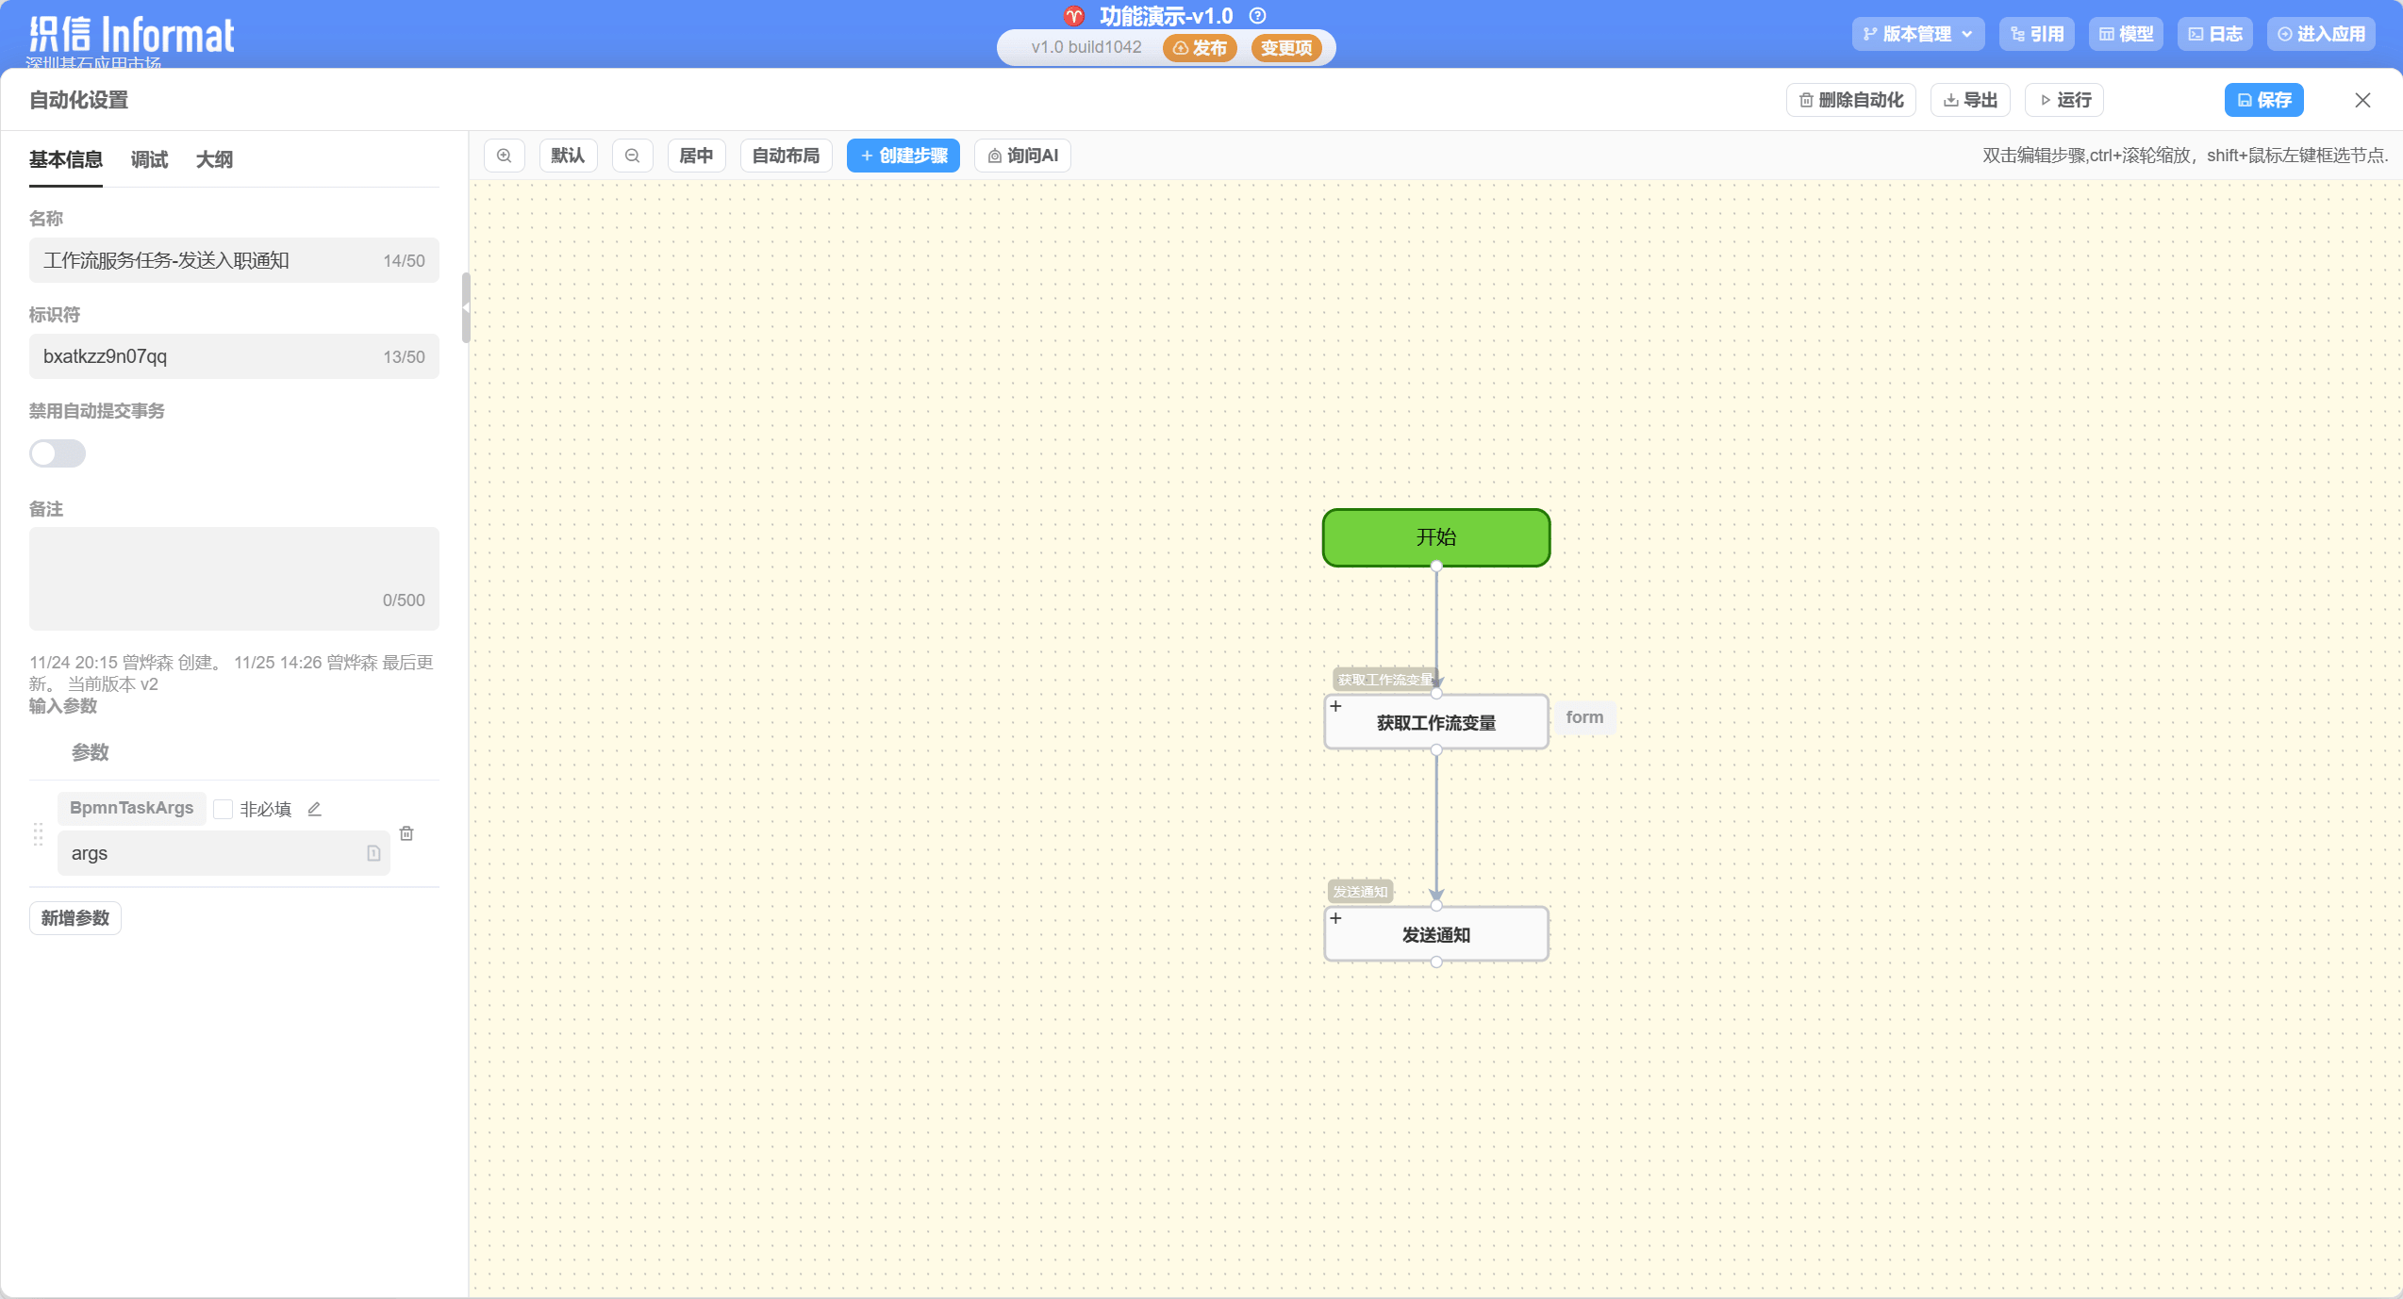2403x1299 pixels.
Task: Click document icon in args field
Action: click(373, 853)
